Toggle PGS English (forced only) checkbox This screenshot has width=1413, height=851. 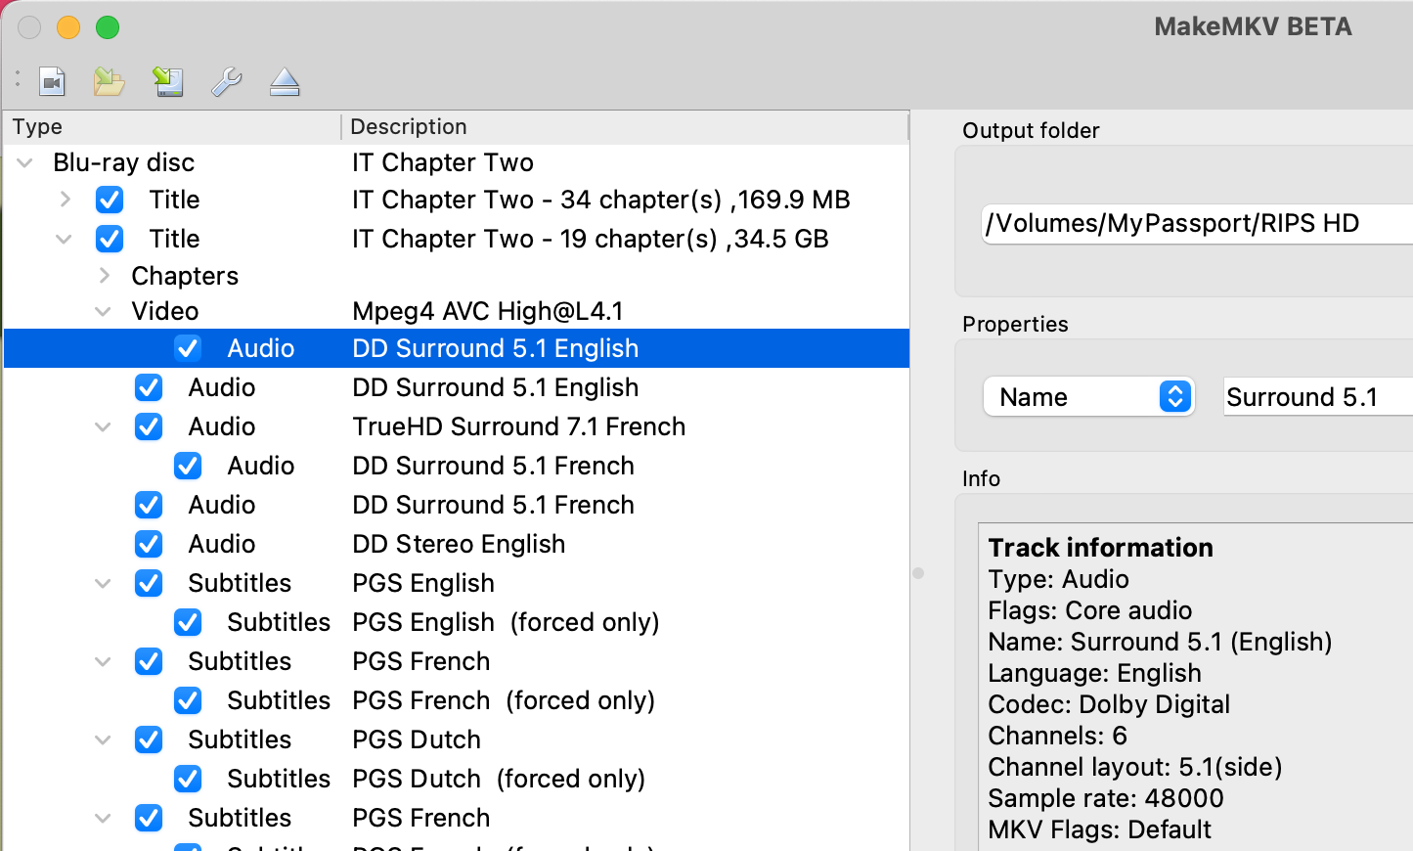pos(188,622)
